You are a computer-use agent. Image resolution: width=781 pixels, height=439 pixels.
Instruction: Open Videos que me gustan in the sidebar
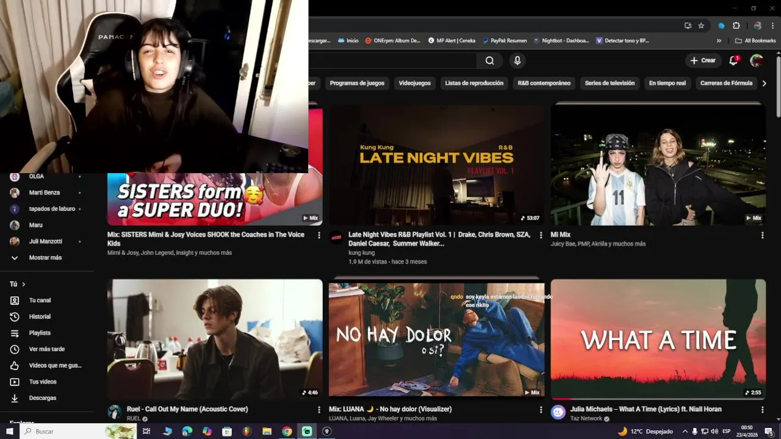(x=46, y=365)
